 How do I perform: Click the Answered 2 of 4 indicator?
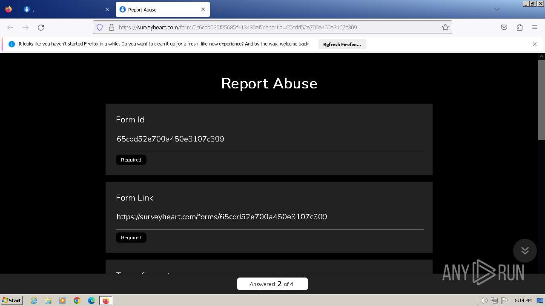click(272, 284)
